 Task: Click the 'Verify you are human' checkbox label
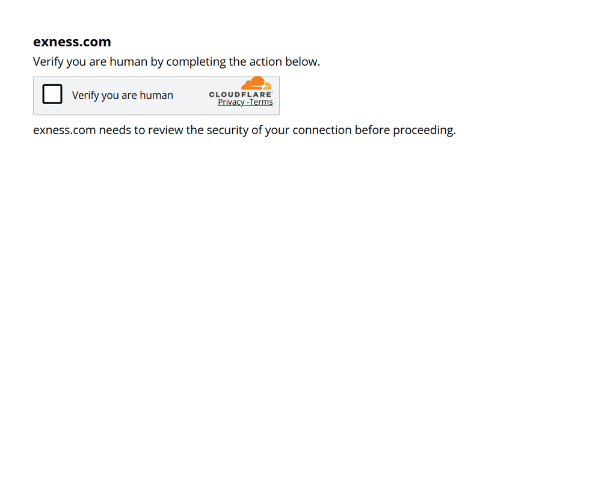122,96
